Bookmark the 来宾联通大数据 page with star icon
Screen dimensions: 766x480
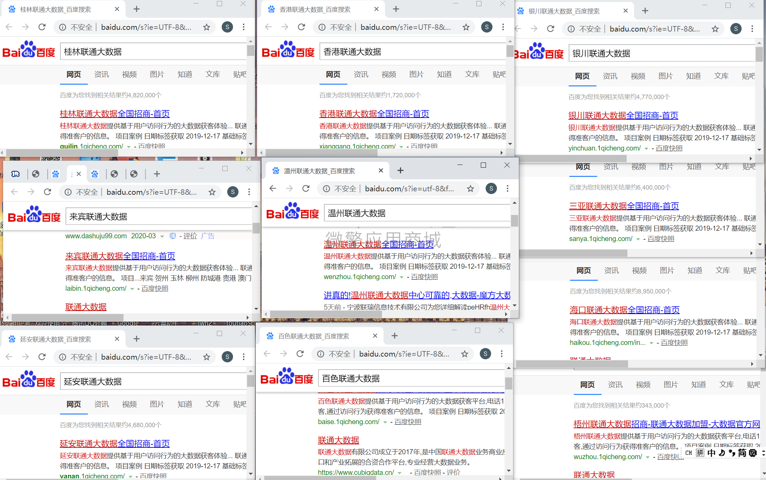[212, 192]
